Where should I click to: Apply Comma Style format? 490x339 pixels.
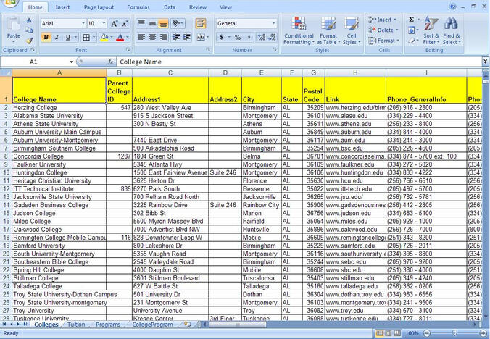point(249,38)
